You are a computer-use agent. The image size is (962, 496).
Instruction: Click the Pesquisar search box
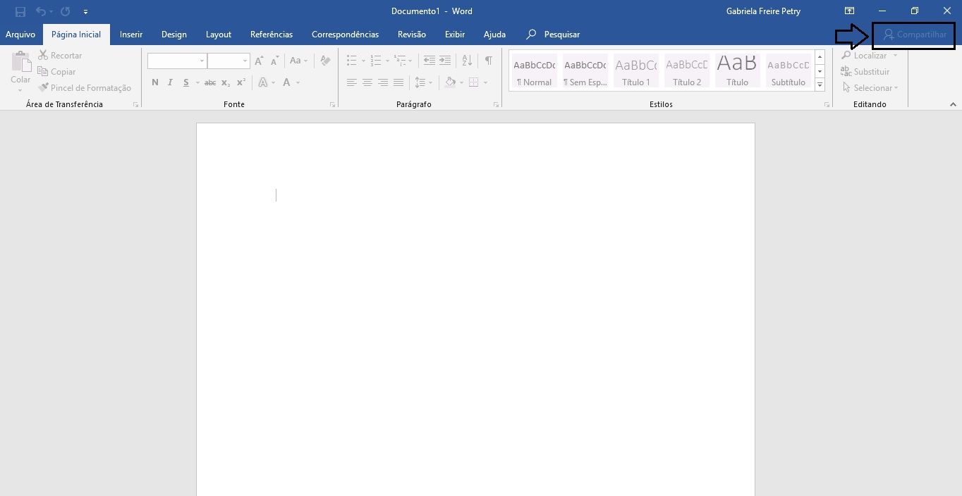click(554, 35)
